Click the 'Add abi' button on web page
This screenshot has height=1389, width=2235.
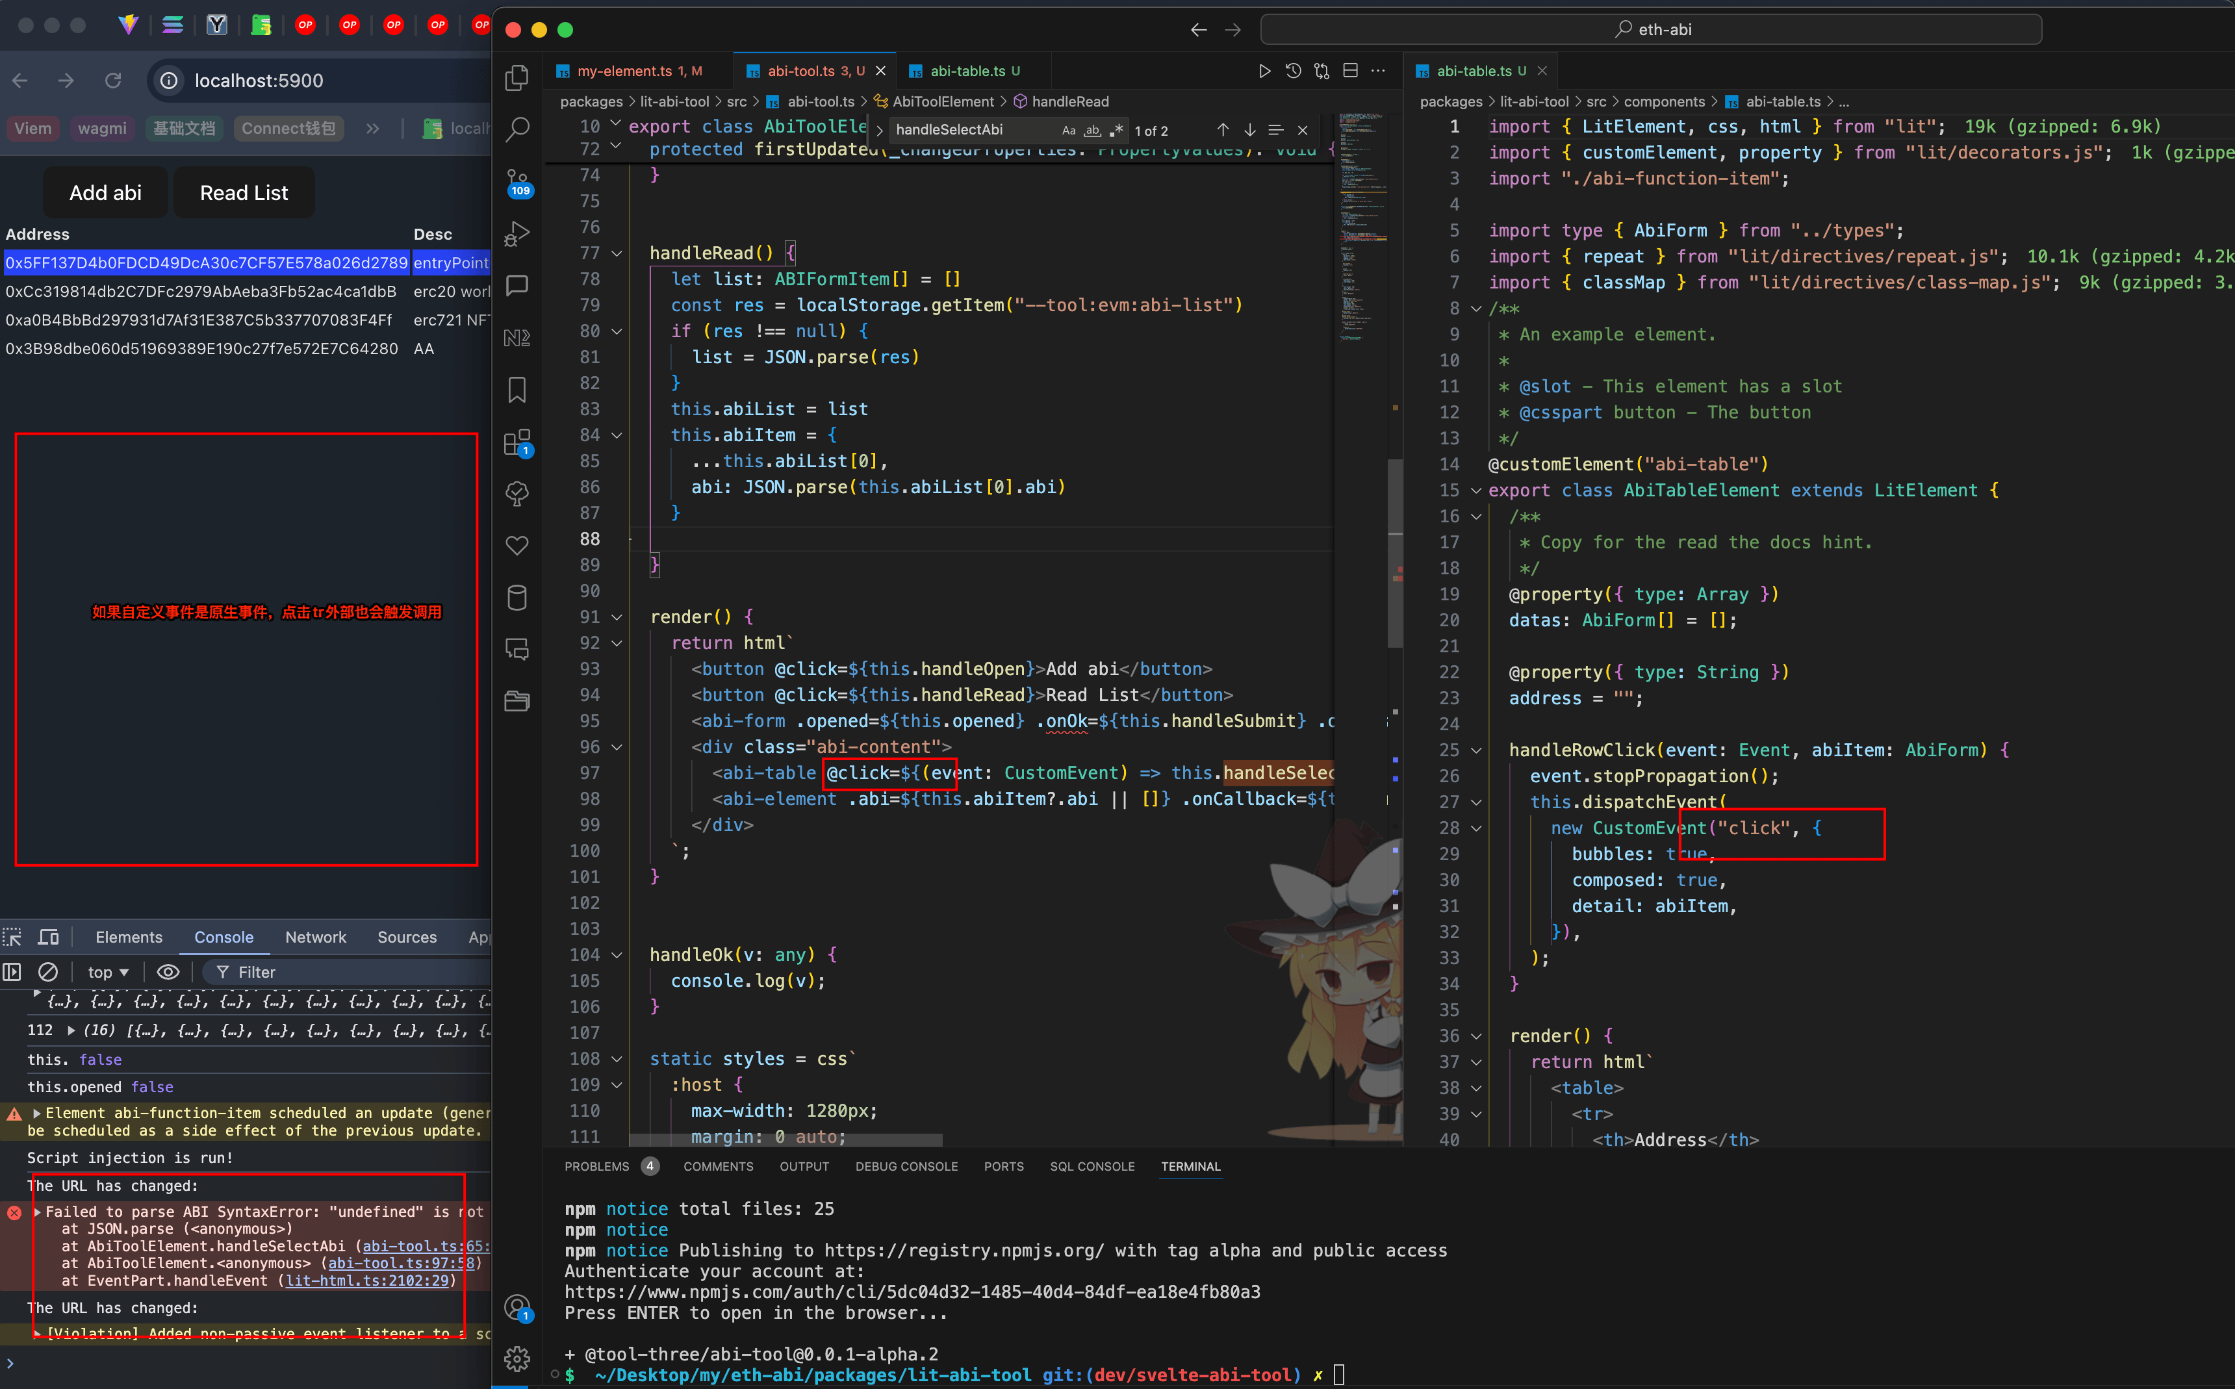[106, 193]
